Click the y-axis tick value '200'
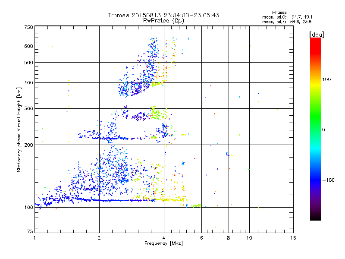 coord(28,145)
